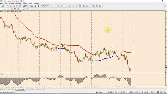Select the Fibonacci Retracement tool
167x94 pixels.
(x=18, y=9)
